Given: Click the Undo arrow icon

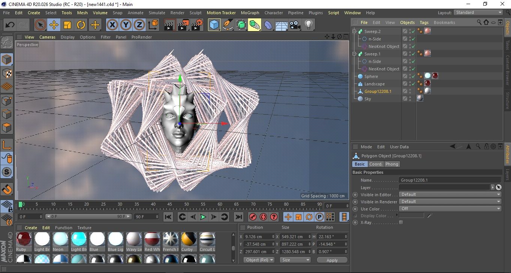Looking at the screenshot, I should click(10, 25).
